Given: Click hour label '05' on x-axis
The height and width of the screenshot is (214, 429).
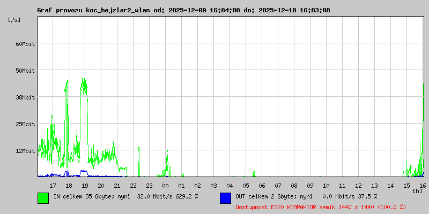Looking at the screenshot, I should click(246, 186).
